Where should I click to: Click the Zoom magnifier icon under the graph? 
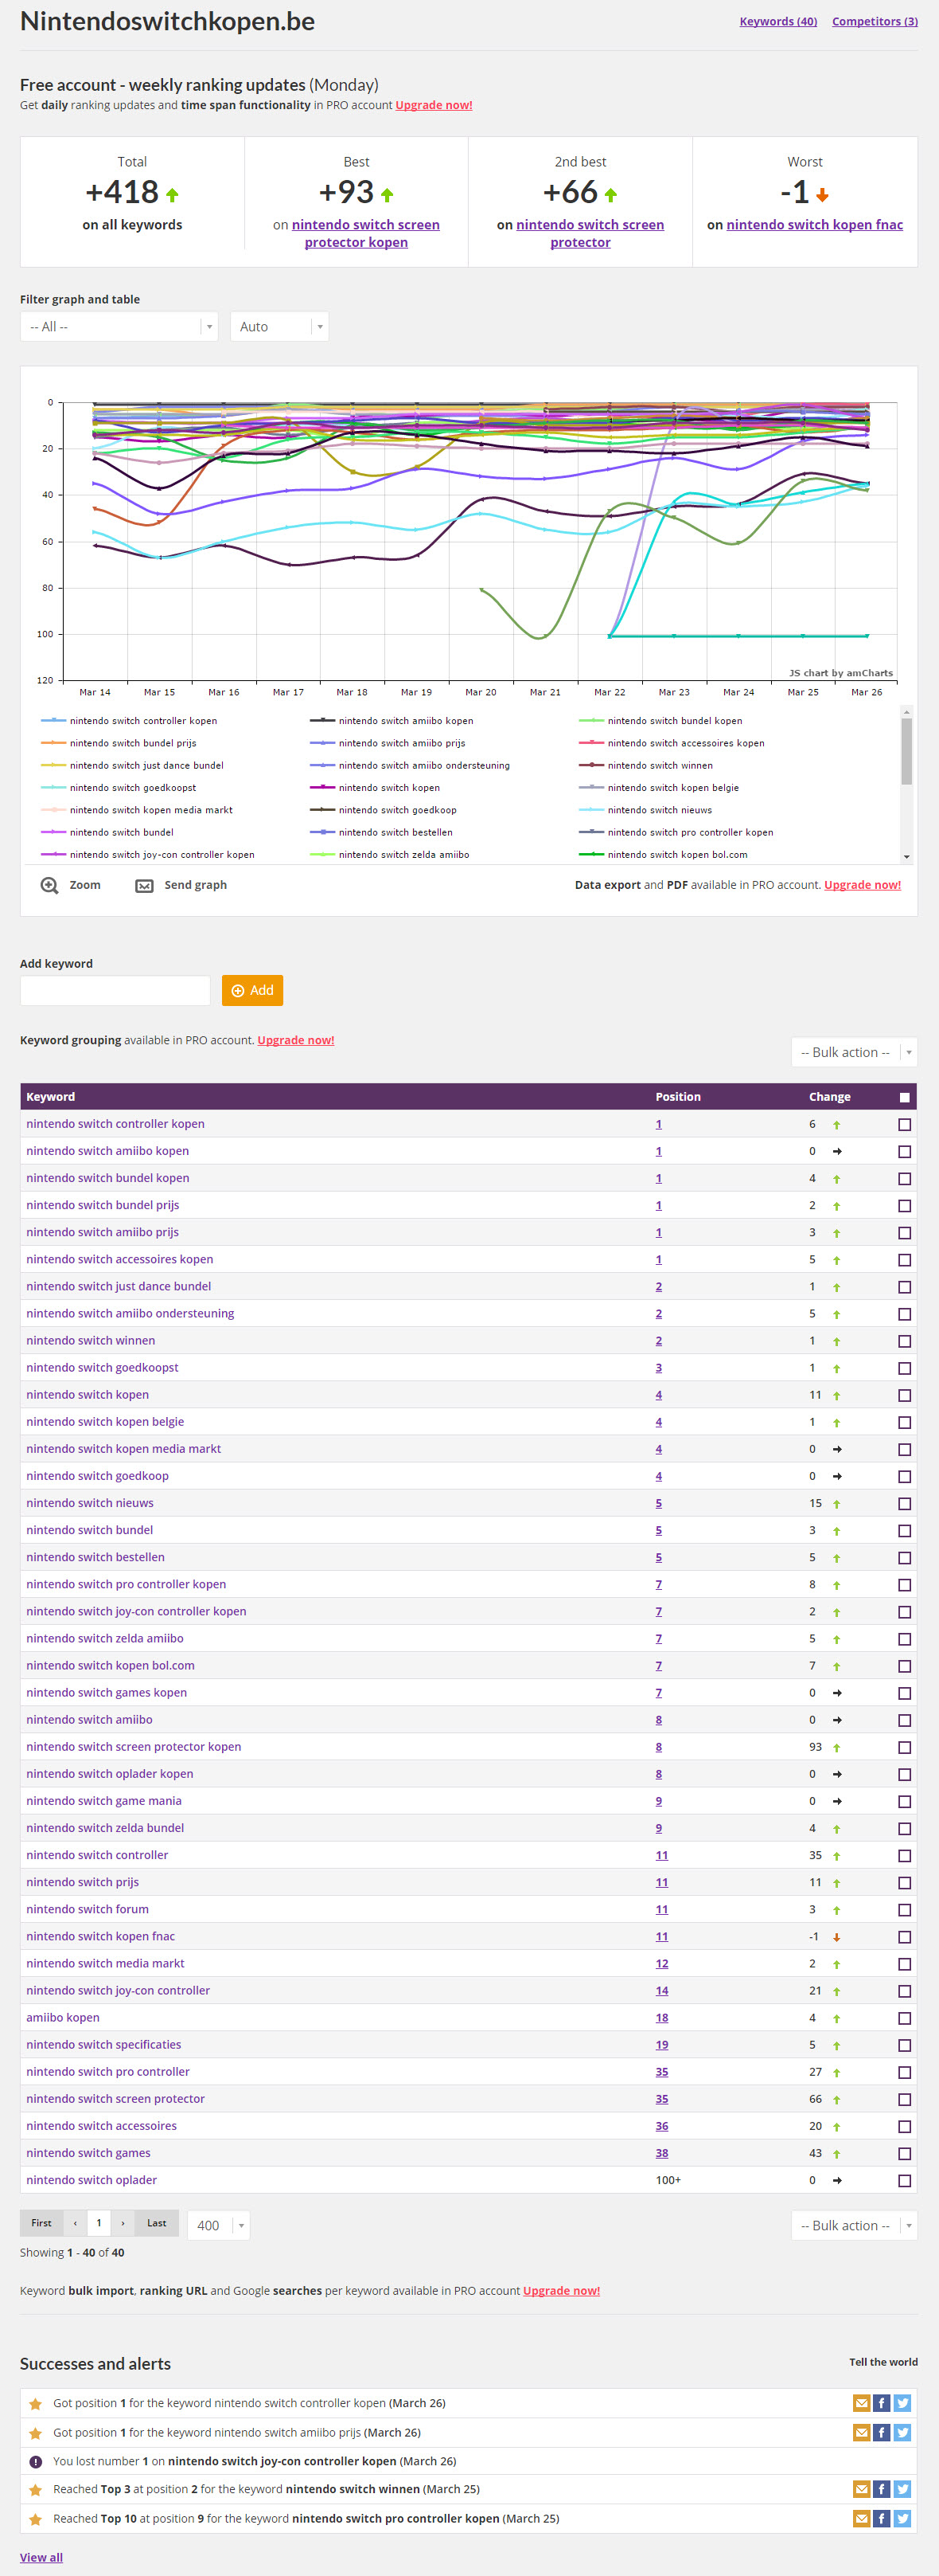pos(49,885)
